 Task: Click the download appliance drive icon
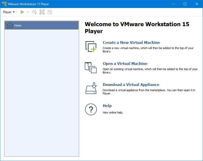[91, 88]
